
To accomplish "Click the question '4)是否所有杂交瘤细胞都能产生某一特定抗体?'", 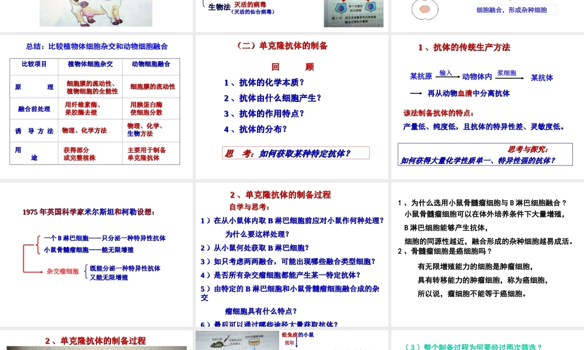I will click(x=280, y=275).
